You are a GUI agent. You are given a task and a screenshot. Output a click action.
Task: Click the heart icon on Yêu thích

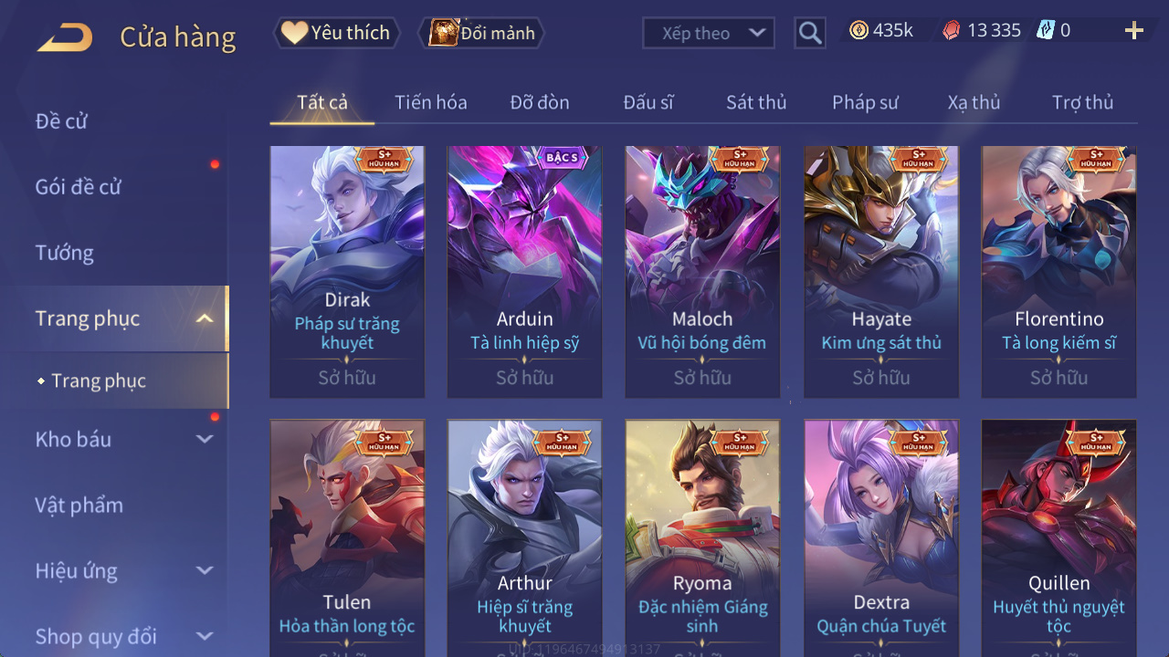tap(294, 33)
